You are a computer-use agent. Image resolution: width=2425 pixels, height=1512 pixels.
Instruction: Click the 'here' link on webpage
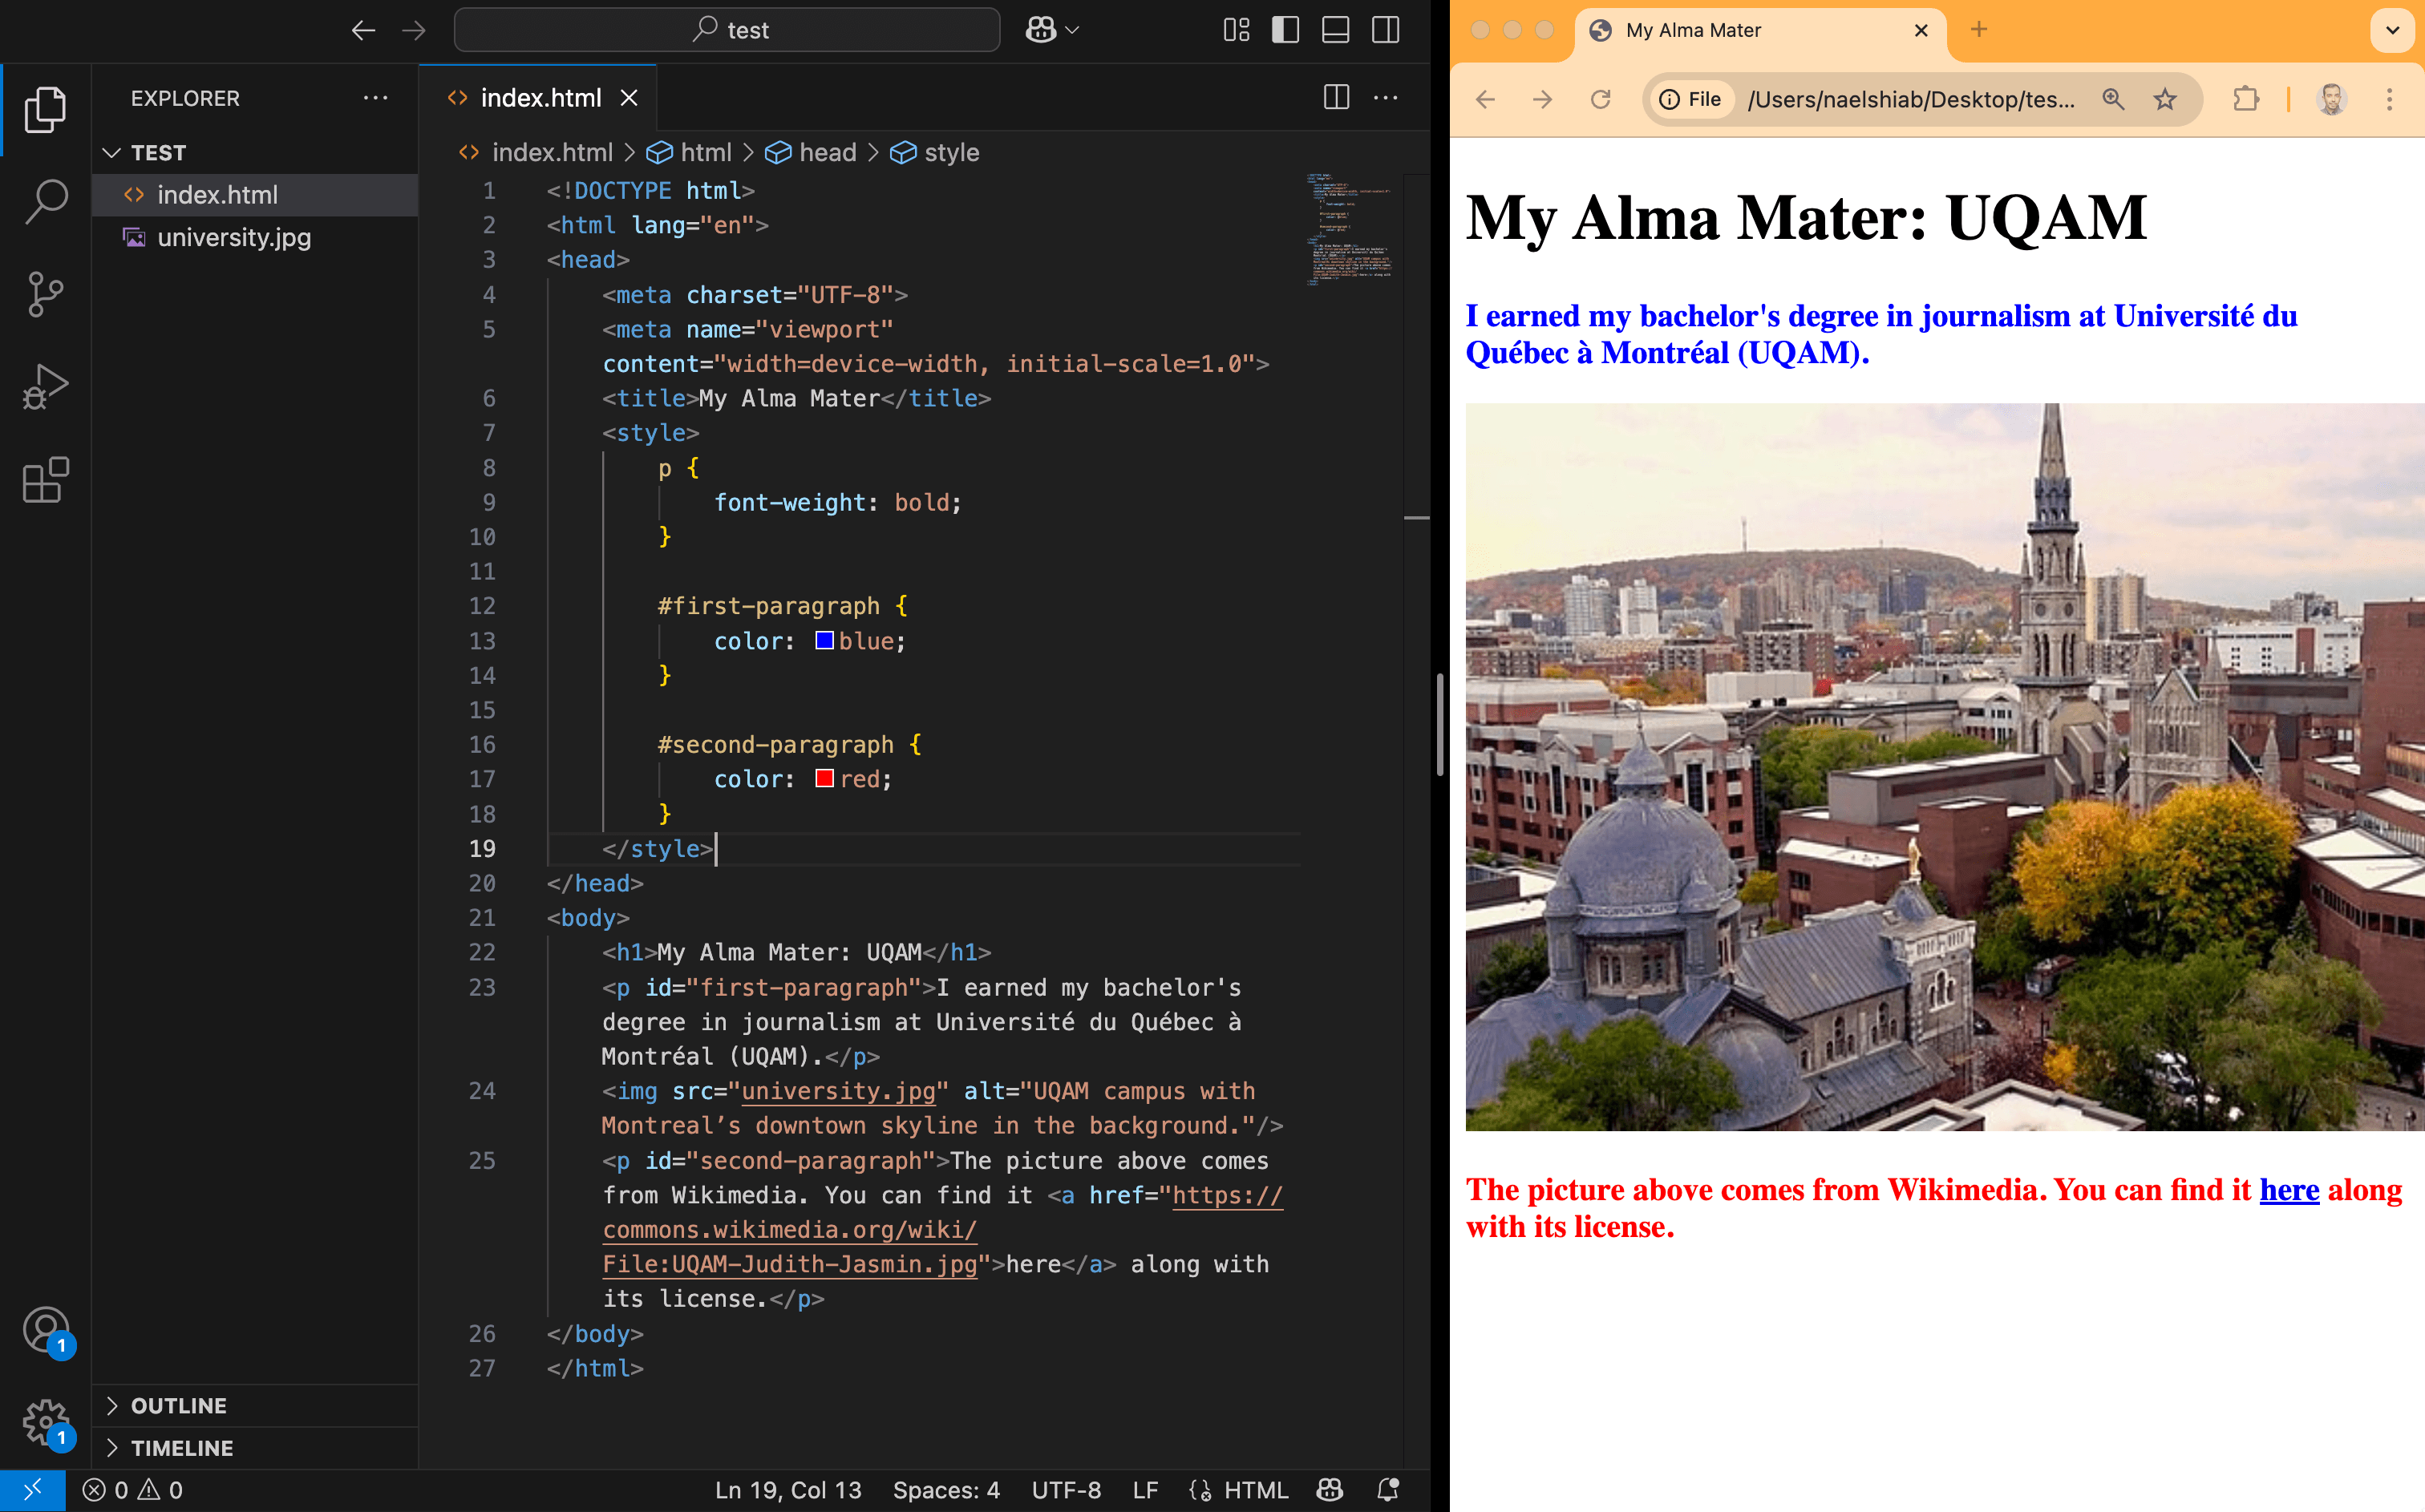pyautogui.click(x=2289, y=1190)
